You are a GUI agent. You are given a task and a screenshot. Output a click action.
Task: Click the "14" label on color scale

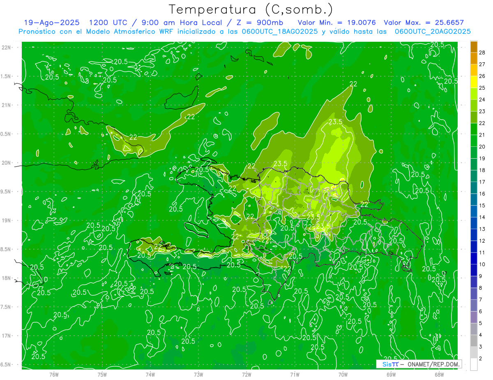[x=483, y=217]
